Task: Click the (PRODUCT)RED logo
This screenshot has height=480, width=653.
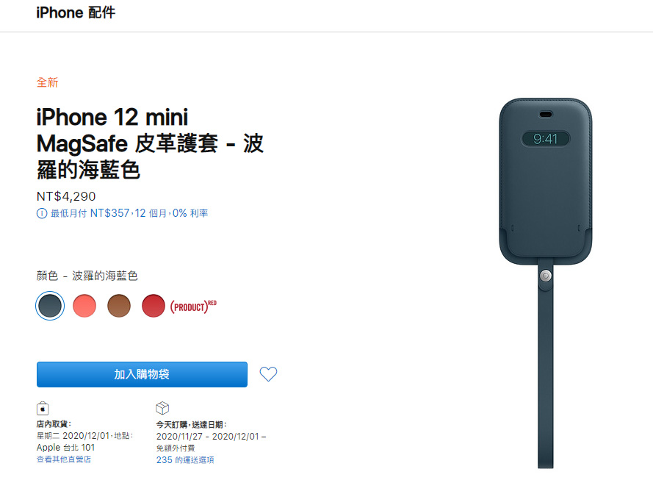Action: (x=193, y=307)
